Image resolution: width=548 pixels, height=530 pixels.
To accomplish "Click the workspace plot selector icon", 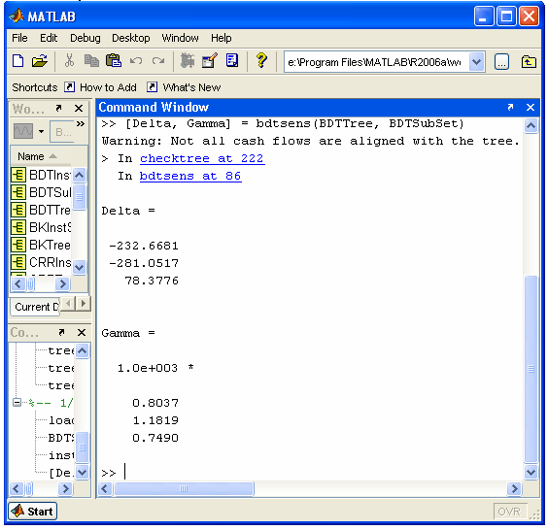I will coord(23,131).
